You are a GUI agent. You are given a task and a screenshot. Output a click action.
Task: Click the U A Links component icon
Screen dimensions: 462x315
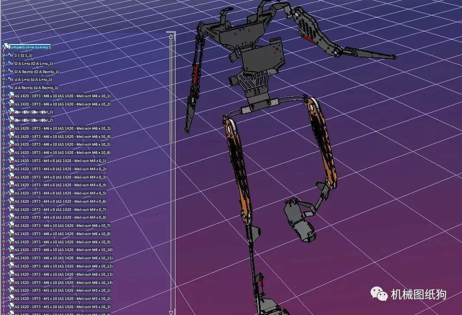(x=11, y=79)
